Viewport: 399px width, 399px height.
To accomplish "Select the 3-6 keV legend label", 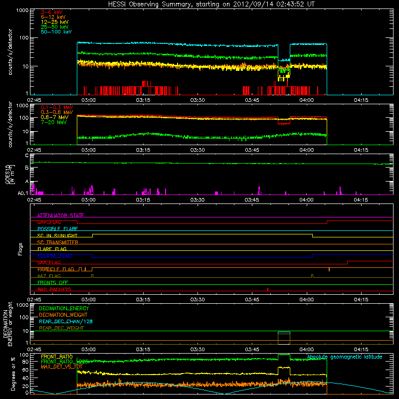I will [51, 12].
